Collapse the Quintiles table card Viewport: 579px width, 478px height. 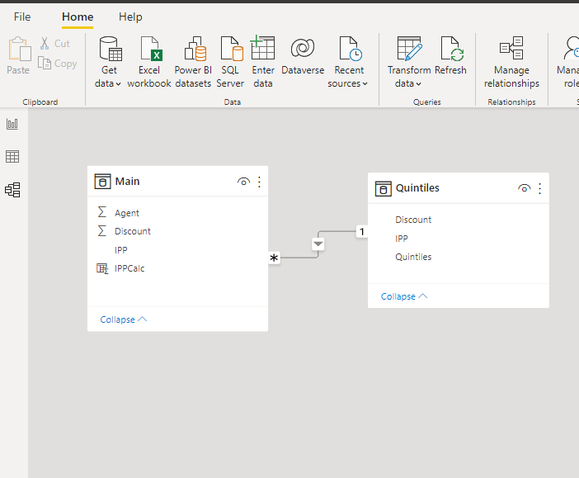[404, 296]
